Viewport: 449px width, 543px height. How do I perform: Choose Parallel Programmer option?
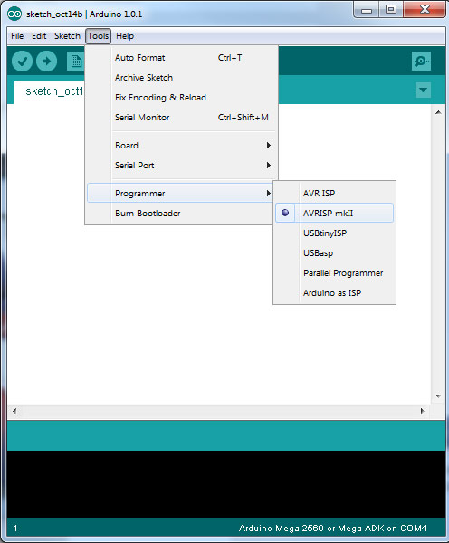tap(334, 273)
